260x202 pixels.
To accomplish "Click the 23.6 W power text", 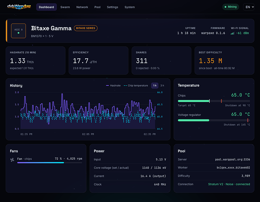I will click(82, 68).
